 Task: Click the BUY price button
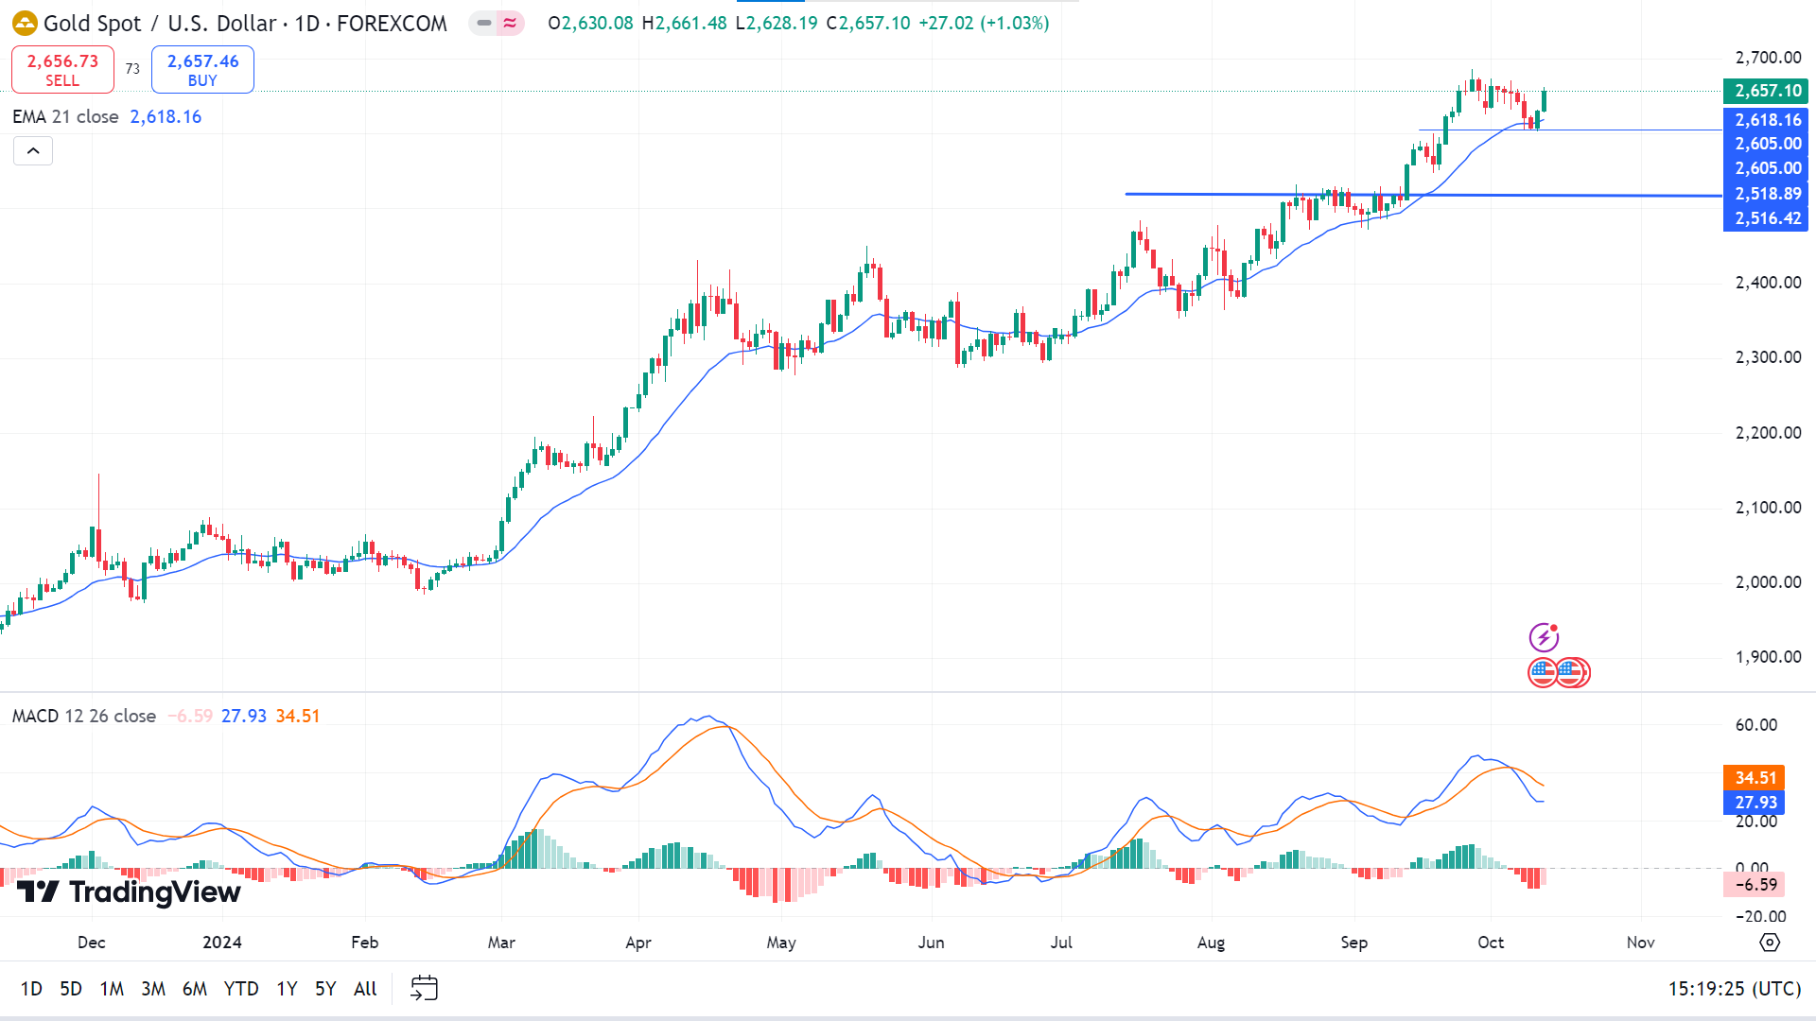click(202, 70)
